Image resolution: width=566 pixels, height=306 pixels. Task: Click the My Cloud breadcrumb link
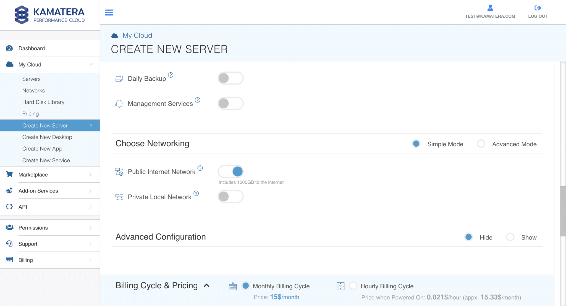137,35
